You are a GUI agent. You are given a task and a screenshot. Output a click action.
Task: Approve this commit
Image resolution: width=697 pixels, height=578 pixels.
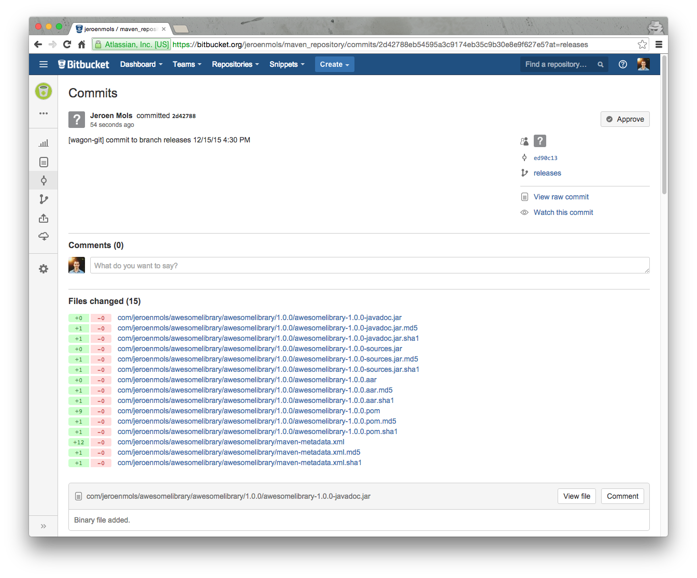point(625,119)
